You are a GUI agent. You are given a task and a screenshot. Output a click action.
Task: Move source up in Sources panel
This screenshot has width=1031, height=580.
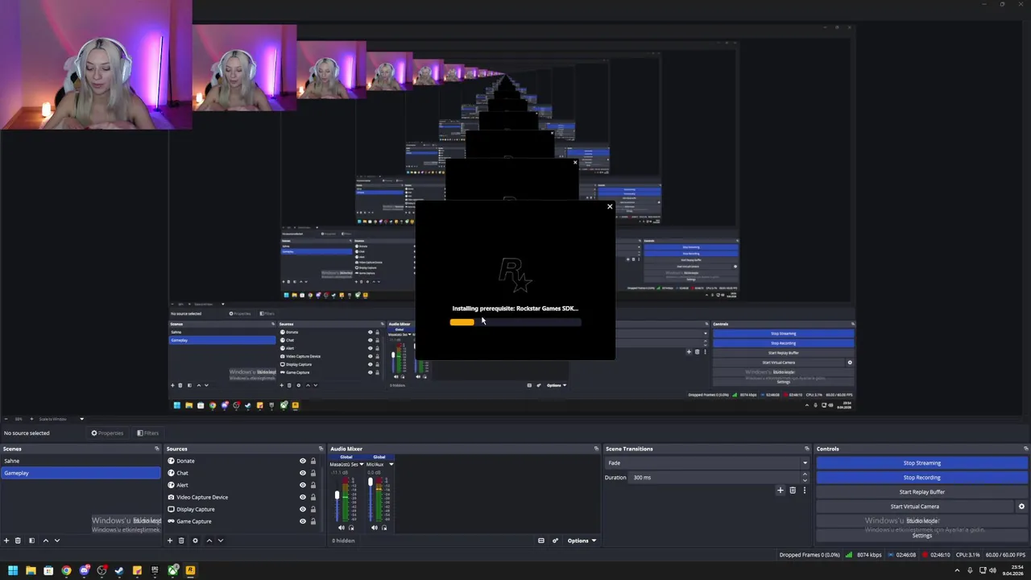209,541
